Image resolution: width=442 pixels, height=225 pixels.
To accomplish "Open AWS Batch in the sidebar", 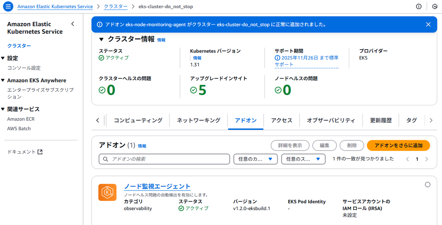I will 19,129.
